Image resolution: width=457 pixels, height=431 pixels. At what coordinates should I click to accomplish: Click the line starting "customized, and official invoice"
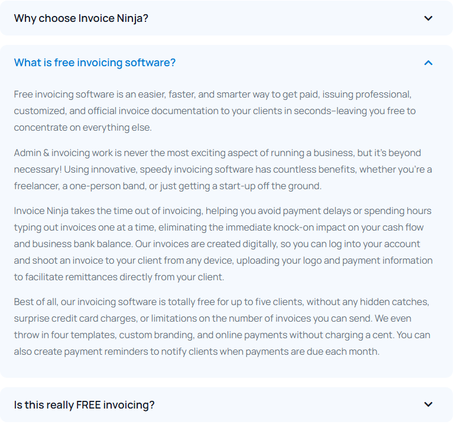tap(215, 111)
